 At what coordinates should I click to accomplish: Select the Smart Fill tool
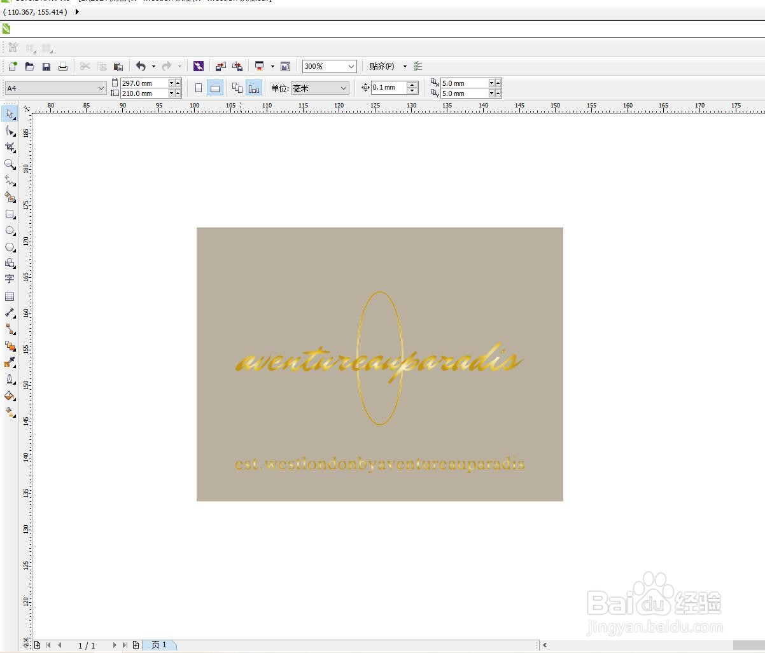(x=10, y=197)
